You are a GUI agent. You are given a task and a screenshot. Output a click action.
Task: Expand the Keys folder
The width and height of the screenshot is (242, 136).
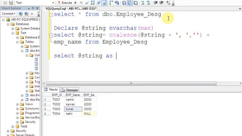[27, 73]
